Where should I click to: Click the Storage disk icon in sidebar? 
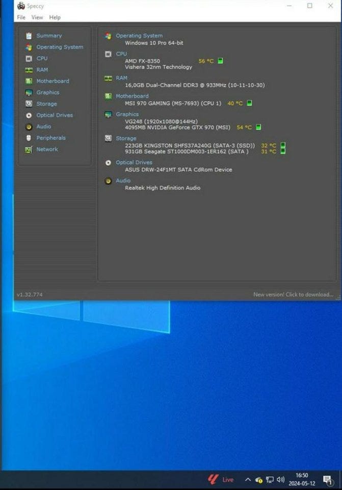coord(29,104)
